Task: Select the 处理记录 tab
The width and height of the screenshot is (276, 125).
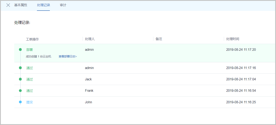Action: point(43,5)
